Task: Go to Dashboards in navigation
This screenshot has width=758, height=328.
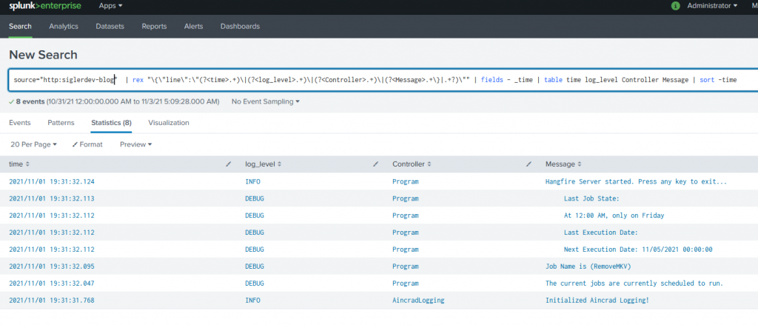Action: [x=240, y=26]
